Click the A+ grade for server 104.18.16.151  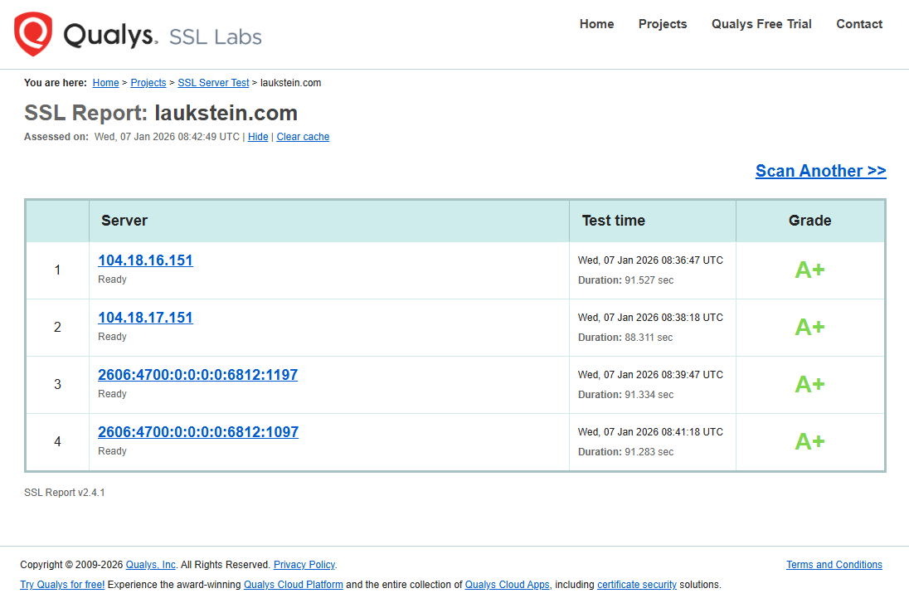tap(809, 270)
